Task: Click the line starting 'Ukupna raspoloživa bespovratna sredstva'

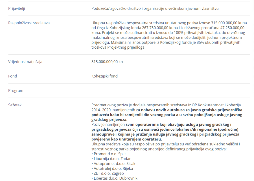Action: (169, 23)
